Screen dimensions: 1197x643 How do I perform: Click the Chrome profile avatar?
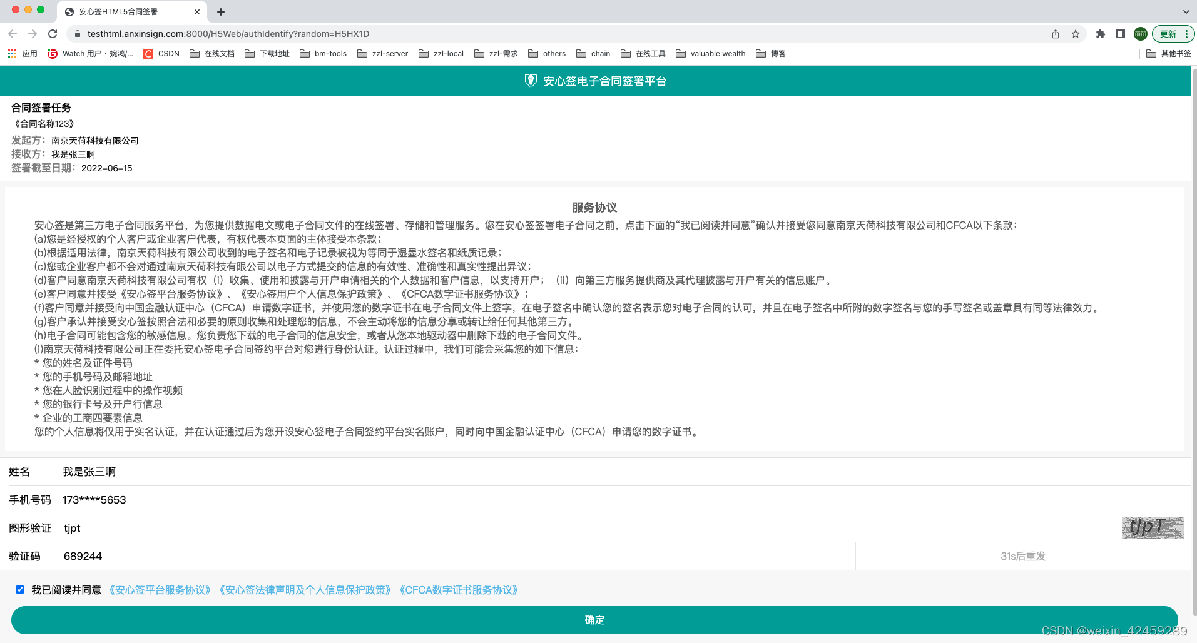pos(1140,34)
